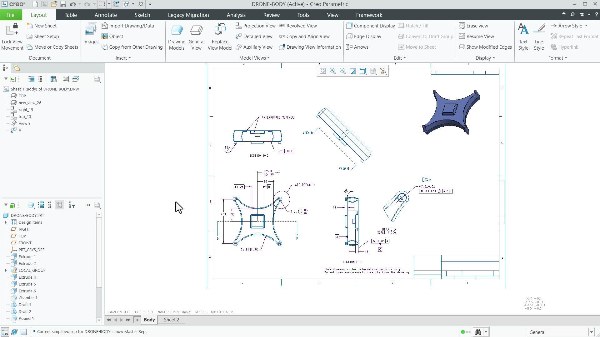The height and width of the screenshot is (337, 600).
Task: Toggle Show Modified Edges display option
Action: click(485, 47)
